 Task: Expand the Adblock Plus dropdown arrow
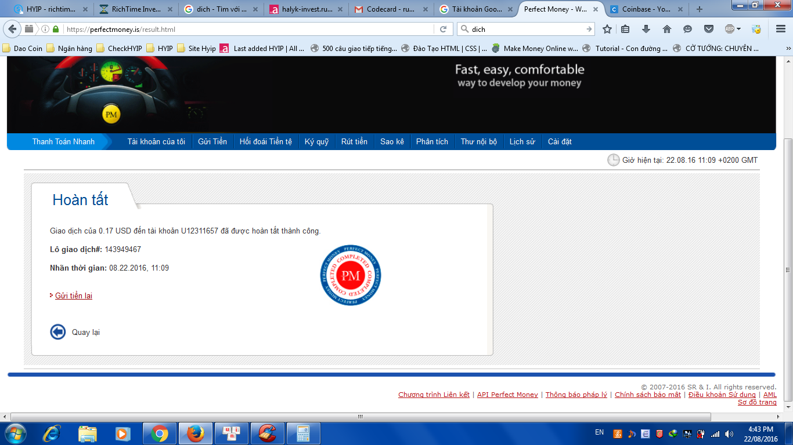coord(738,29)
